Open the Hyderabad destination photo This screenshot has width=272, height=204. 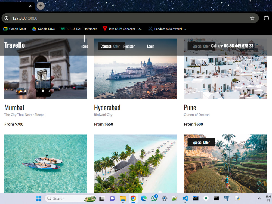(x=135, y=69)
